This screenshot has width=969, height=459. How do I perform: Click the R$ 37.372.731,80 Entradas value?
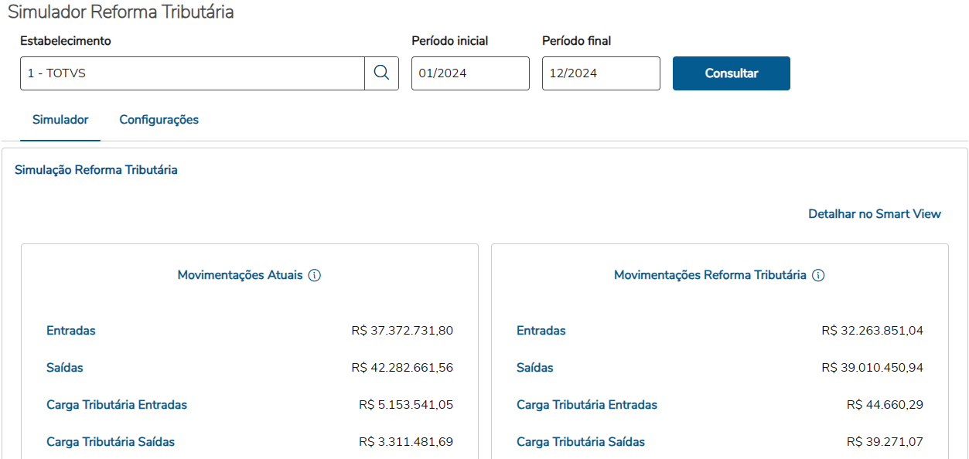point(402,331)
